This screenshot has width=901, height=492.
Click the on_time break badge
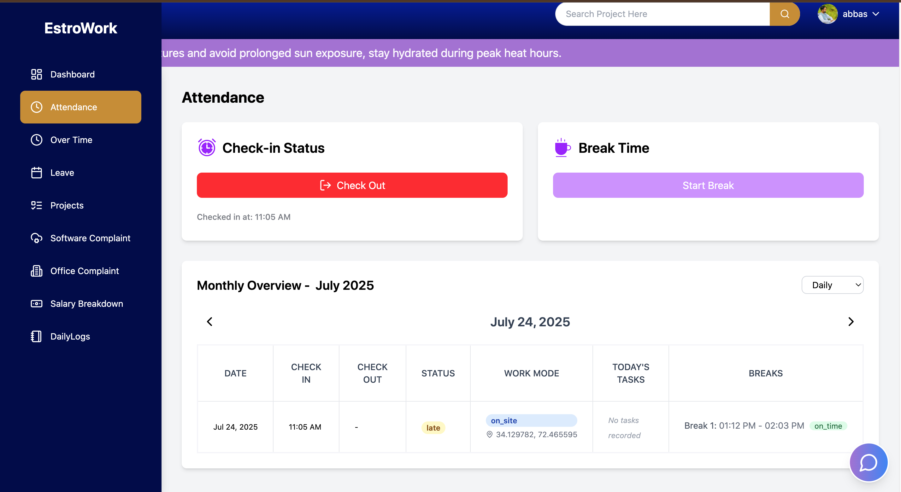click(x=828, y=426)
